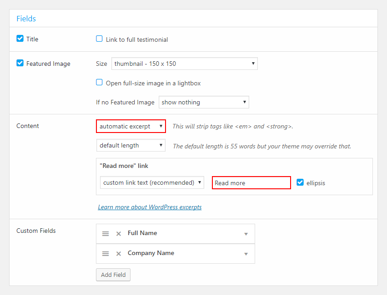This screenshot has height=295, width=387.
Task: Open the If no Featured Image dropdown
Action: coord(204,102)
